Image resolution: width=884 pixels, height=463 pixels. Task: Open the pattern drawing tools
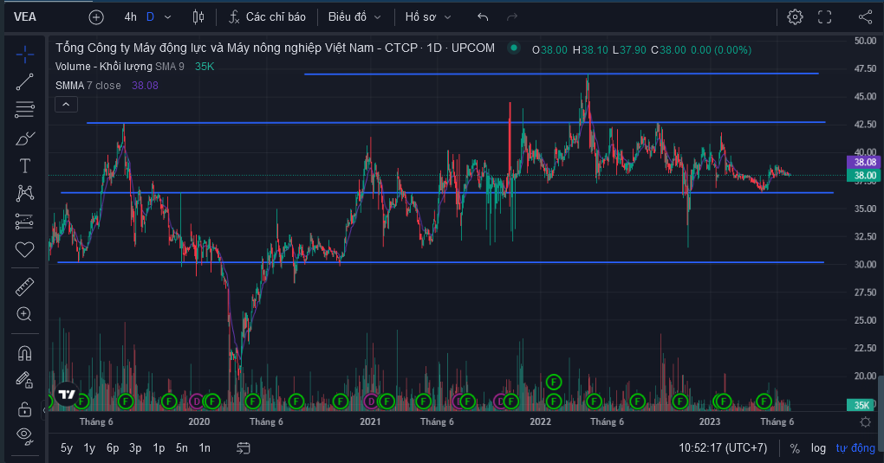24,193
